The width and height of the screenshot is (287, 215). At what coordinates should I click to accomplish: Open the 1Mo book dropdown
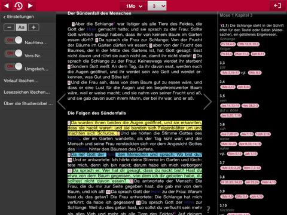tap(134, 6)
